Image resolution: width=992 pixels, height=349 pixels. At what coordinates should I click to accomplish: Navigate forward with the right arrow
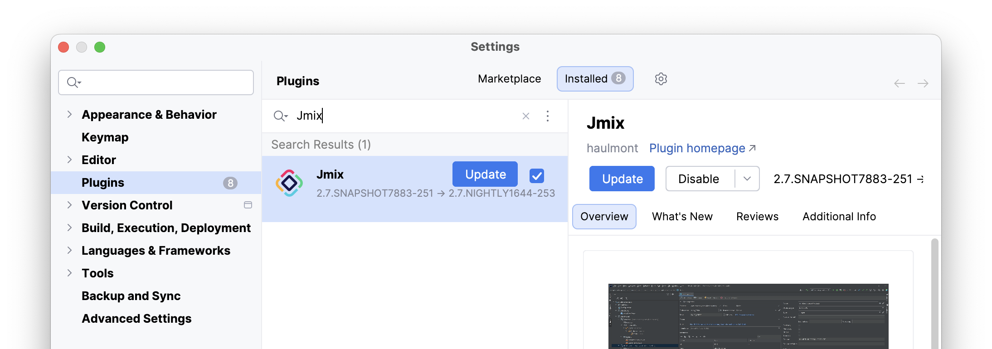[x=923, y=83]
